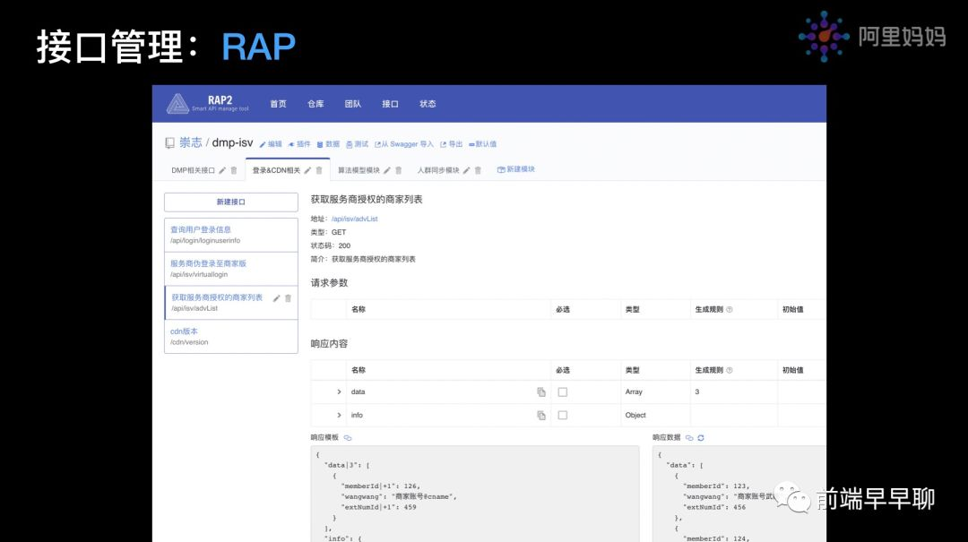Click the trash icon on DMP相关接口 tab
Viewport: 968px width, 542px height.
234,170
